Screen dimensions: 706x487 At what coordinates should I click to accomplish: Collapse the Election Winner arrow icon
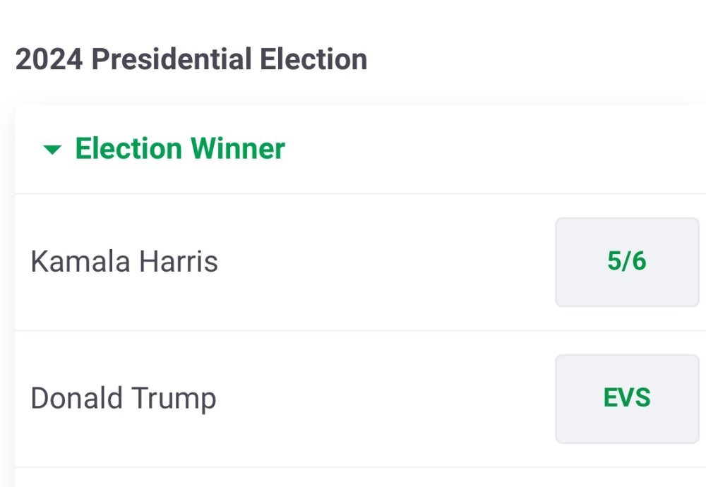click(52, 150)
